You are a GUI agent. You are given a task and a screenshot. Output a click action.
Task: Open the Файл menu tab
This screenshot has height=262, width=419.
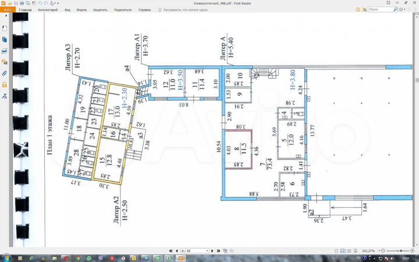[7, 10]
